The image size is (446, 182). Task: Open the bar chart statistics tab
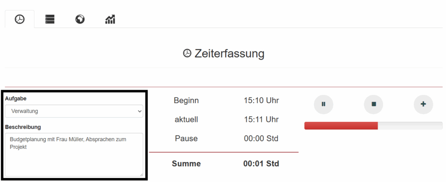(110, 19)
